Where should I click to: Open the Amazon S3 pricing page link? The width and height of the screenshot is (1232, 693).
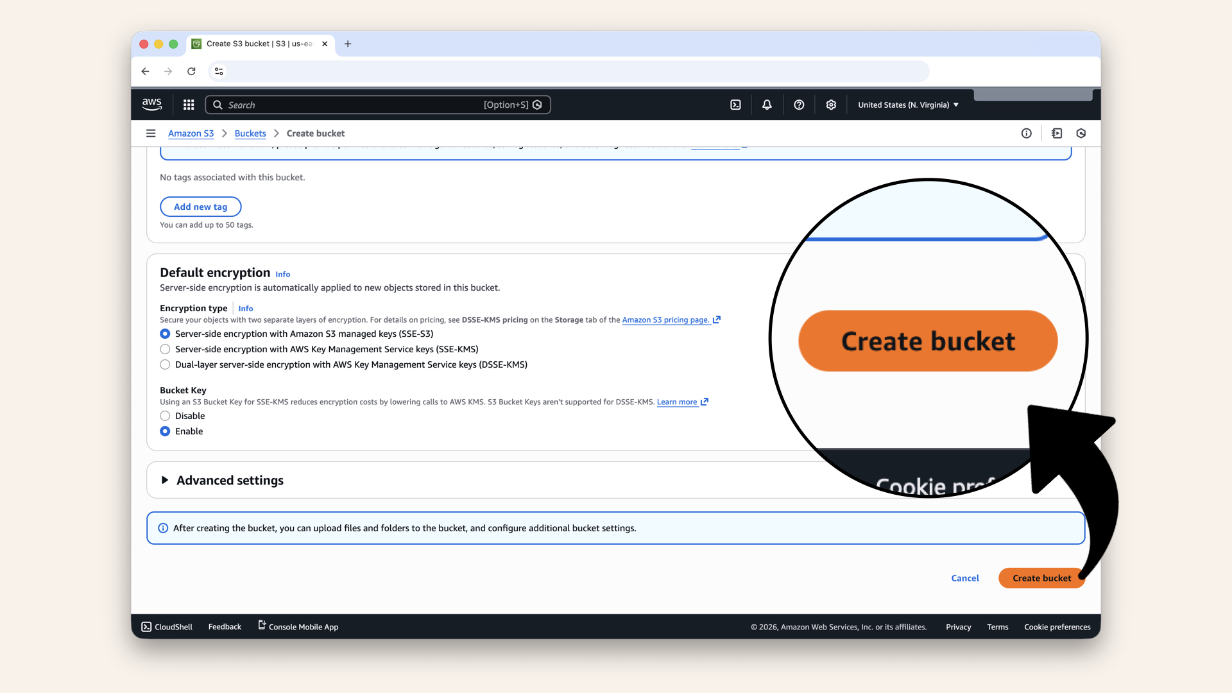pos(666,320)
